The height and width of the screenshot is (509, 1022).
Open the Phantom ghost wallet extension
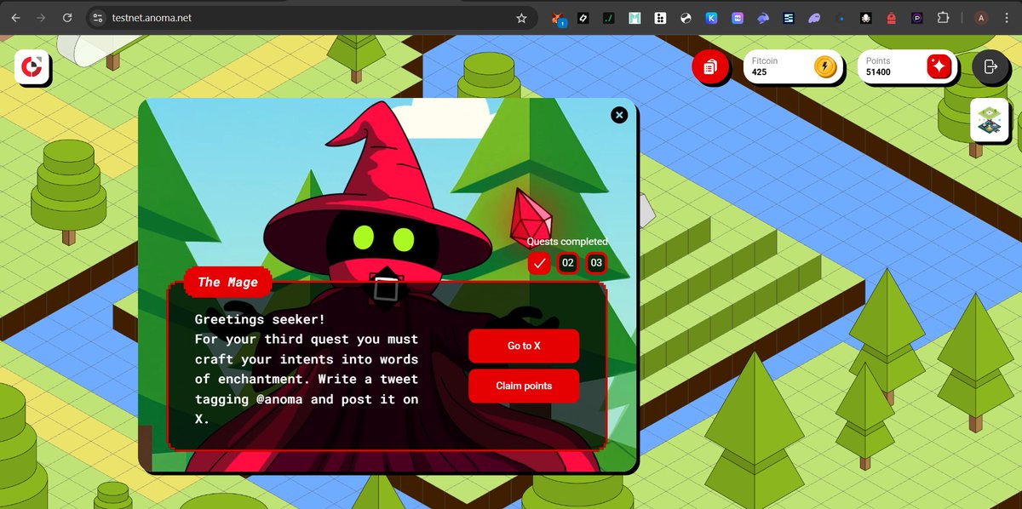point(814,18)
